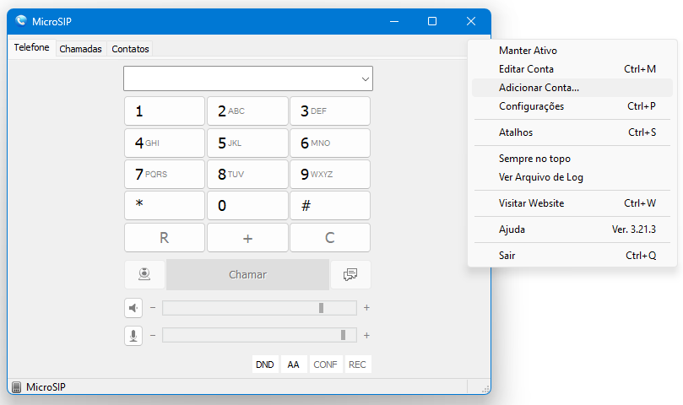
Task: Open the Contatos tab
Action: [x=130, y=49]
